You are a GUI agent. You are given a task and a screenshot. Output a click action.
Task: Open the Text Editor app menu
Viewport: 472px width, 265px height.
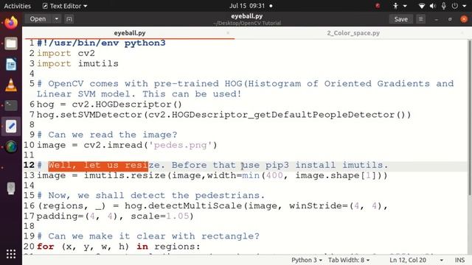65,6
